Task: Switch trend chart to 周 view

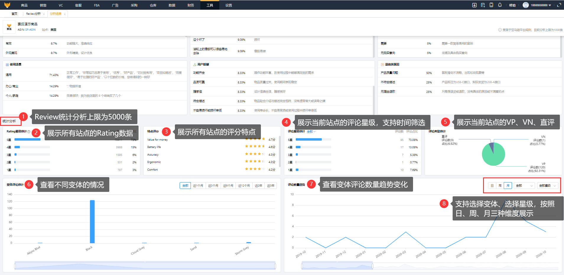Action: pyautogui.click(x=500, y=186)
